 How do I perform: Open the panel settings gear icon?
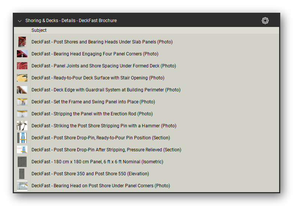(x=265, y=21)
